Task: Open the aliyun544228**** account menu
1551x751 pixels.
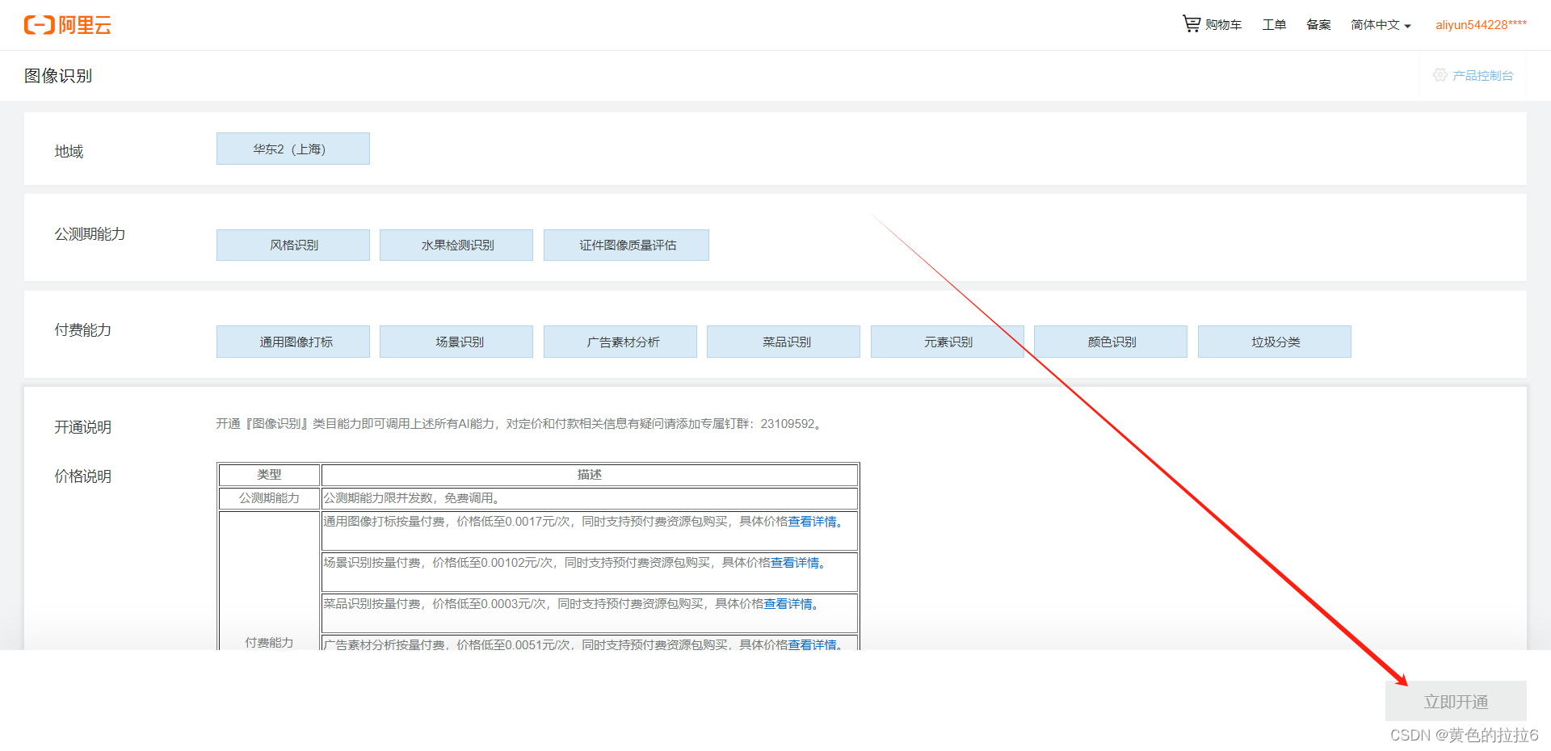Action: 1481,25
